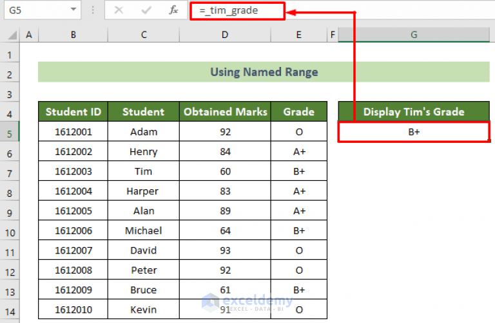Select column A header

(29, 35)
